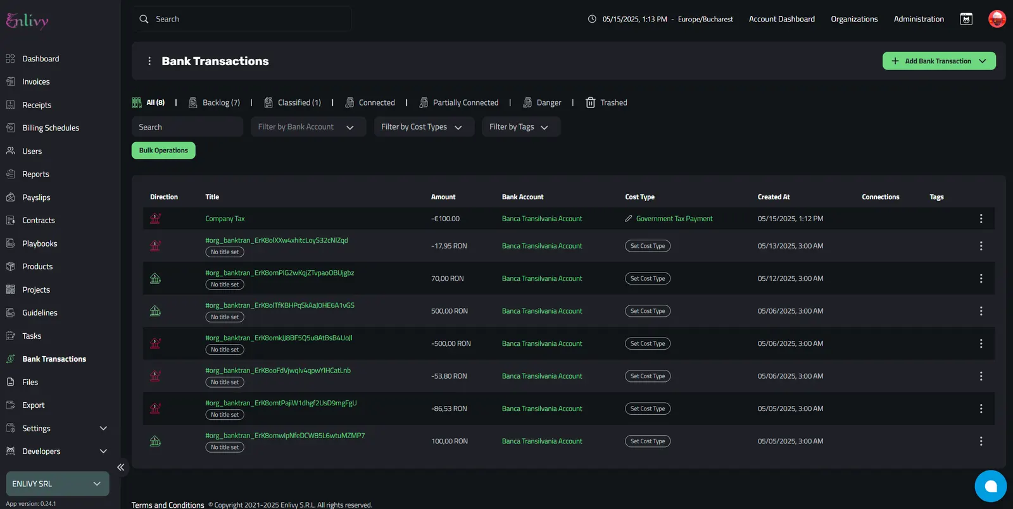This screenshot has height=509, width=1013.
Task: Go to Users in sidebar
Action: coord(32,151)
